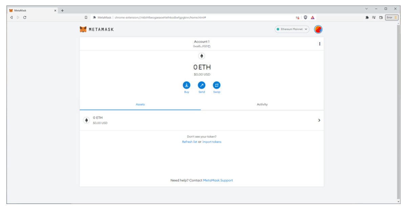
Task: Click the 'Don't see your token?' text
Action: (201, 137)
